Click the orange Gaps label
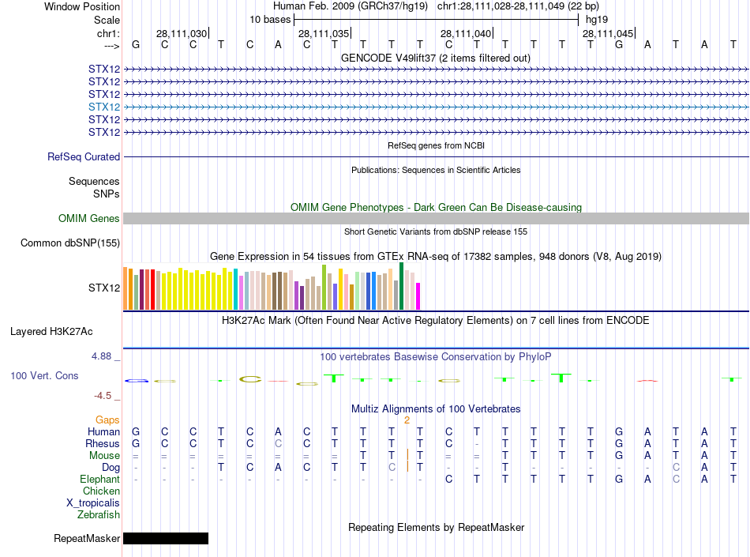 click(x=107, y=420)
